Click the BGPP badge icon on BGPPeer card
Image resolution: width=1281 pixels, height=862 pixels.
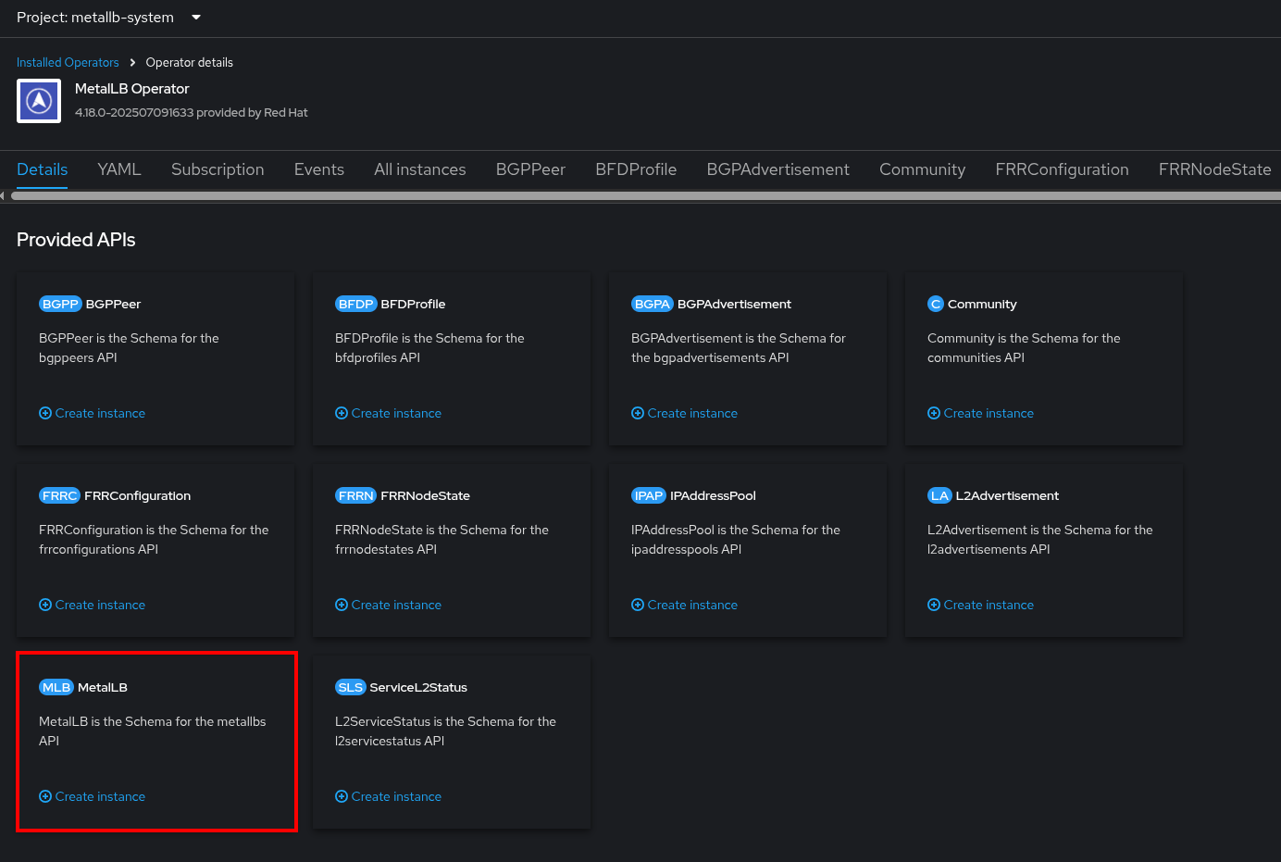[60, 304]
